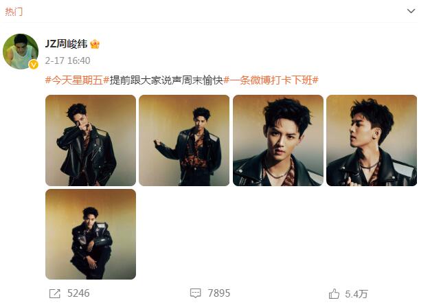The image size is (430, 305).
Task: Click the crown member badge icon
Action: [95, 44]
